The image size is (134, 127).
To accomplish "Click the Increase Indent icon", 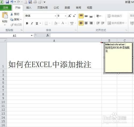I will (x=103, y=23).
